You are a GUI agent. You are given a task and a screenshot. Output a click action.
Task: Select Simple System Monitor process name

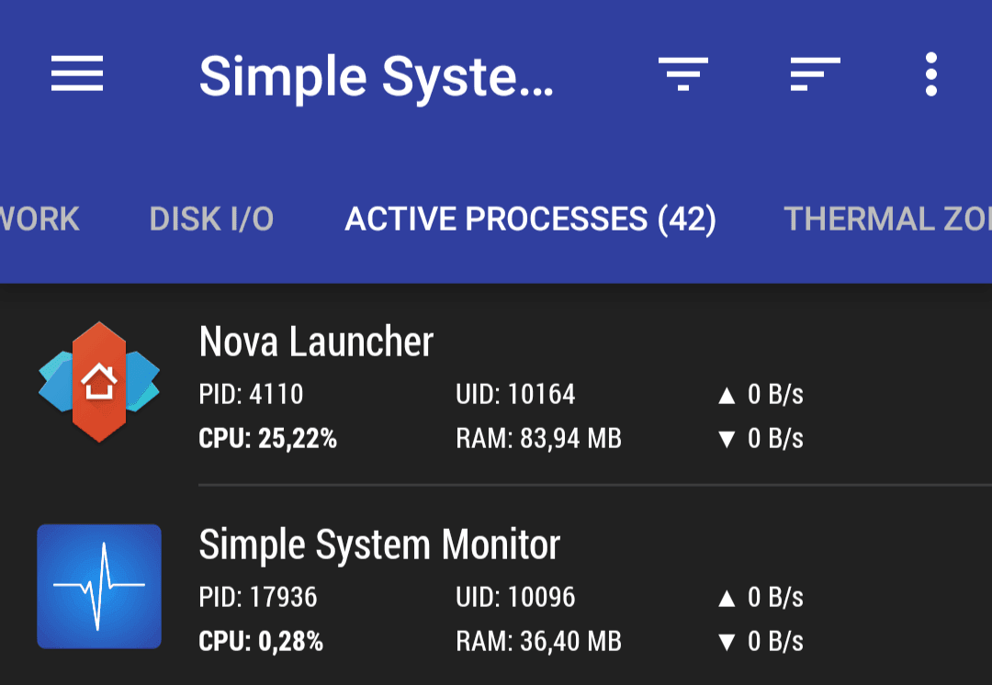379,545
